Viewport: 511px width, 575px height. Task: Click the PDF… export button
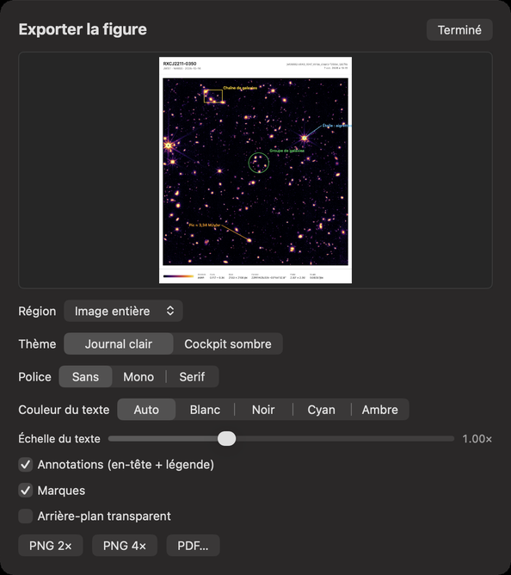click(194, 545)
